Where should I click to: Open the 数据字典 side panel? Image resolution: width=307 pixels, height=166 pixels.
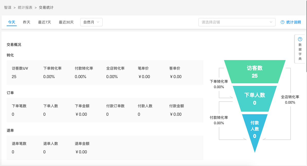pos(300,52)
